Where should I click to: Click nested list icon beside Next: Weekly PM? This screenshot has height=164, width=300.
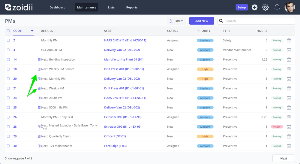pos(39,88)
